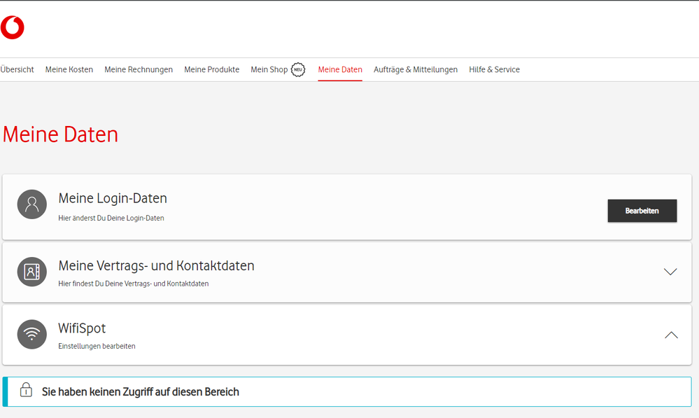This screenshot has height=418, width=699.
Task: Open Aufträge & Mitteilungen tab
Action: click(416, 70)
